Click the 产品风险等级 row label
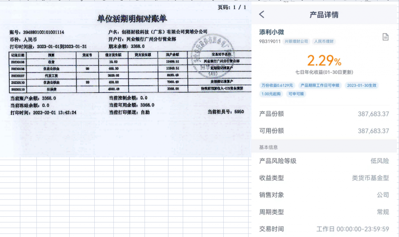This screenshot has width=399, height=237. (x=277, y=161)
